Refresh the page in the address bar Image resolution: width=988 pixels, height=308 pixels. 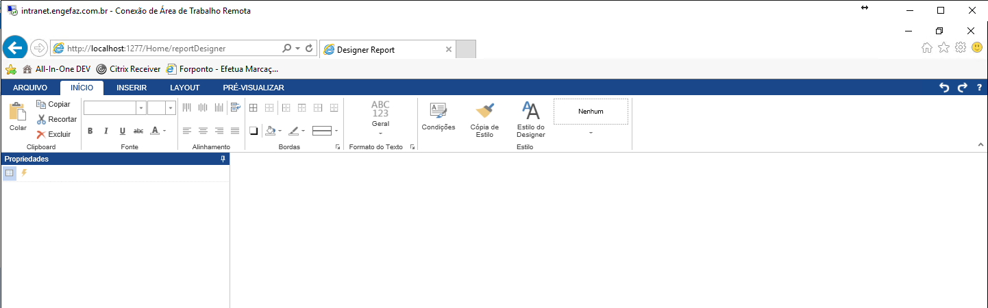coord(309,49)
